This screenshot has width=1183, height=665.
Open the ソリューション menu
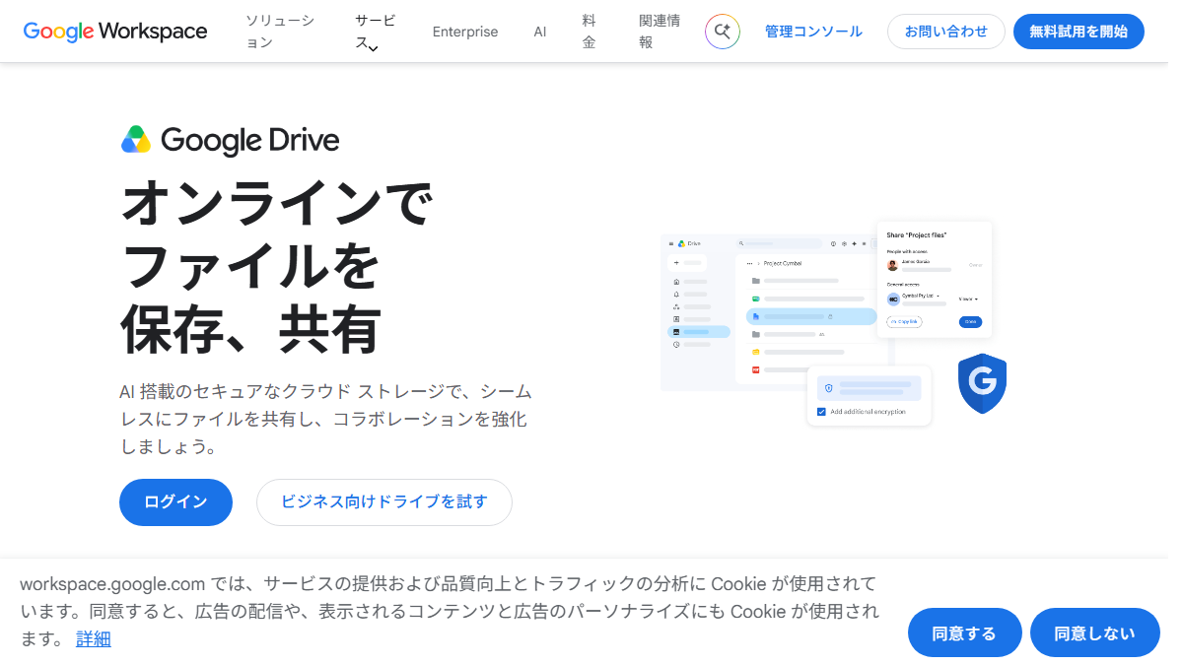point(280,32)
